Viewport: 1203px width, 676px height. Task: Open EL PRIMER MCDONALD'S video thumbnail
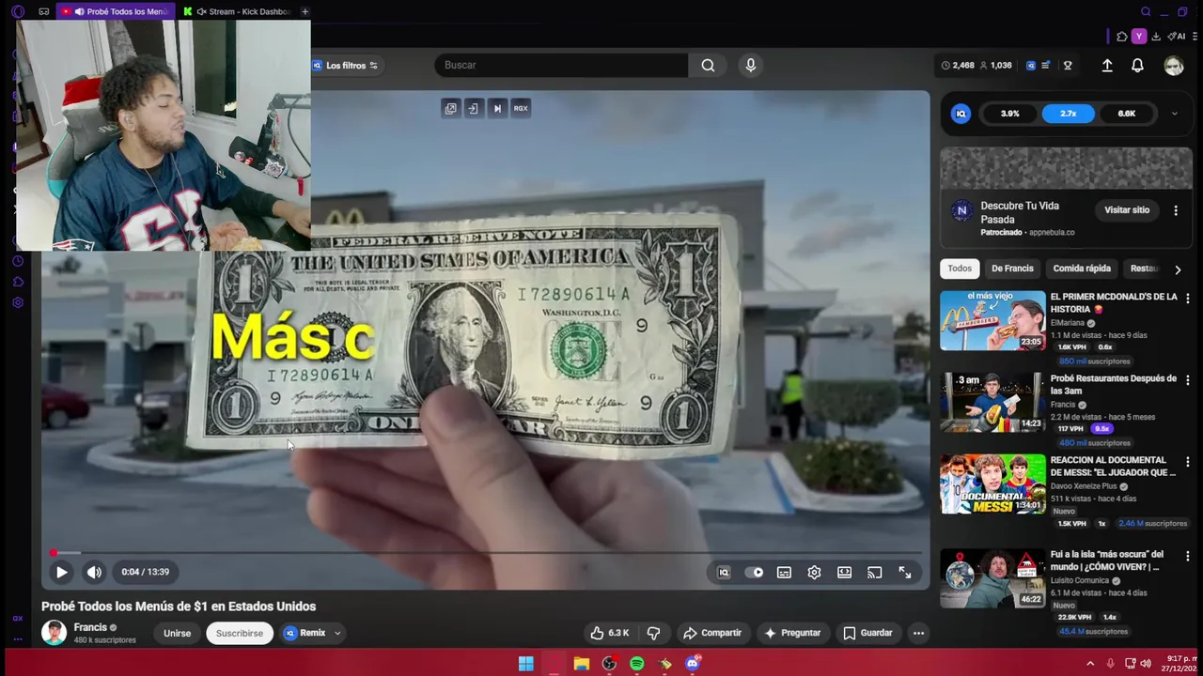[x=992, y=320]
